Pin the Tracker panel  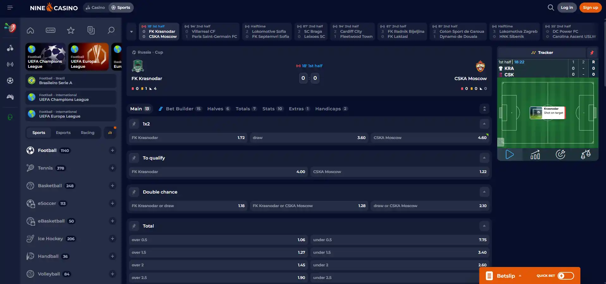pyautogui.click(x=592, y=53)
